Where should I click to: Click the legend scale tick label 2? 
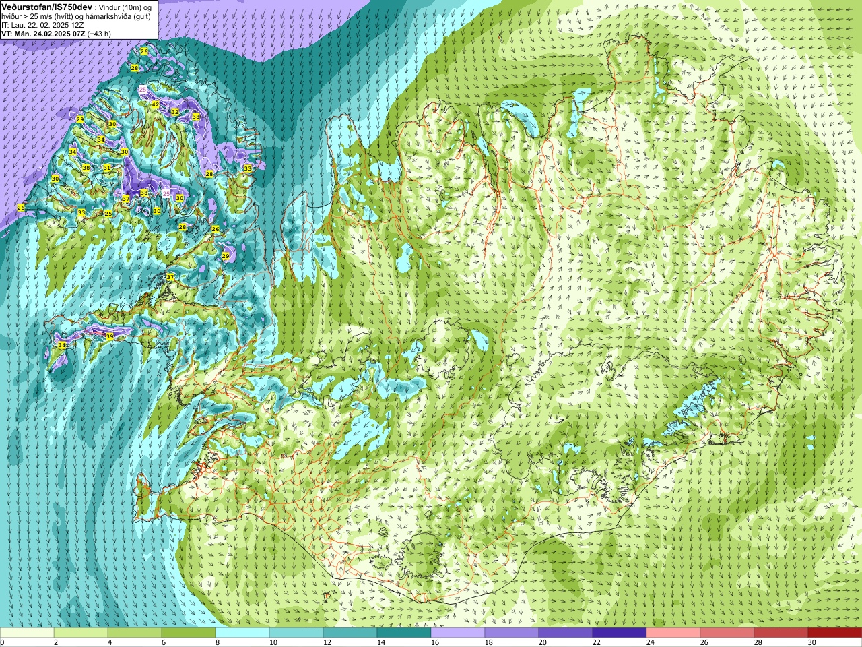(x=57, y=642)
